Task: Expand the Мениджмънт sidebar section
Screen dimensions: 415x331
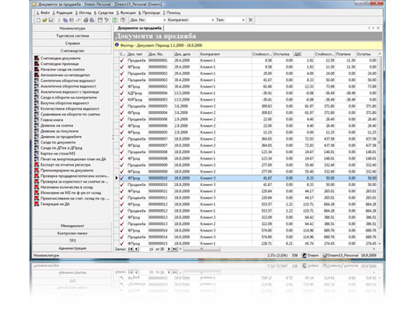Action: (72, 226)
